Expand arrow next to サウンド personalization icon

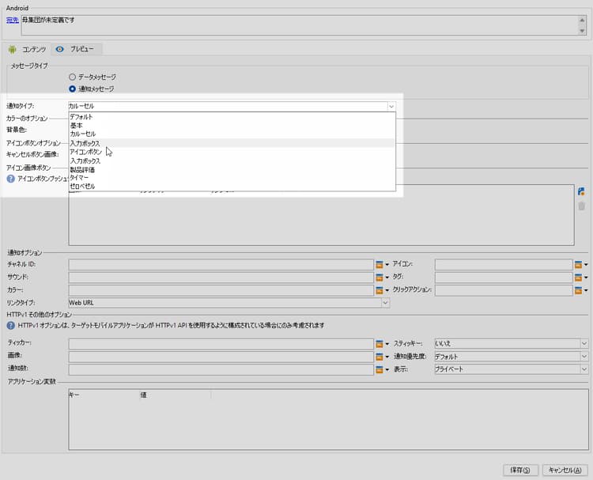(x=387, y=278)
